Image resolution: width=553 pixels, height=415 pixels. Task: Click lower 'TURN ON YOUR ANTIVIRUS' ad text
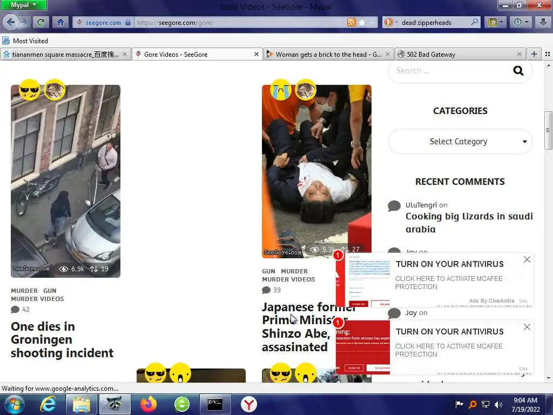tap(450, 331)
